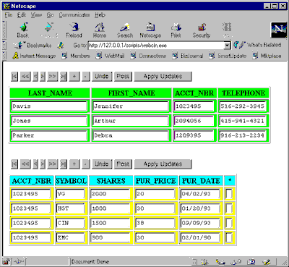Viewport: 289px width, 267px height.
Task: Click Apply Updates above the holdings table
Action: [163, 164]
